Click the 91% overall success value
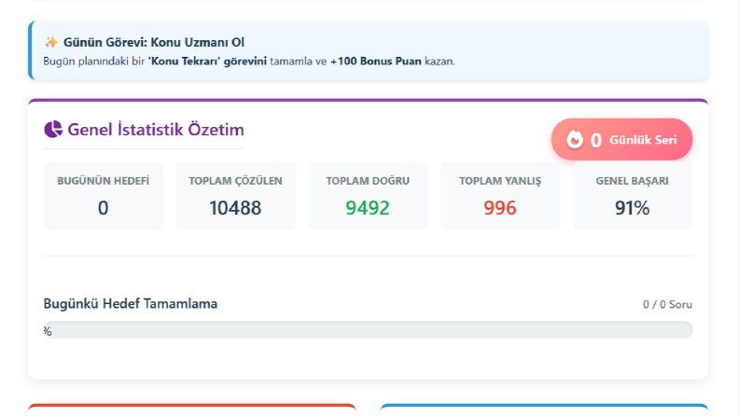The height and width of the screenshot is (416, 740). pos(633,208)
